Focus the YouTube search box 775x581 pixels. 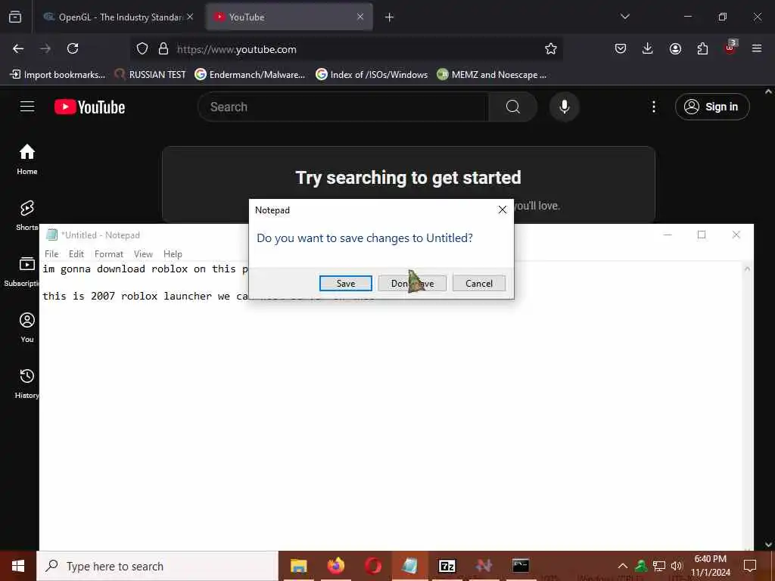(x=343, y=107)
